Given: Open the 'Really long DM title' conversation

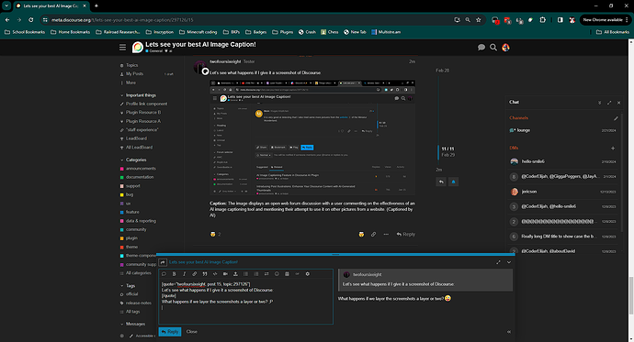Looking at the screenshot, I should click(563, 237).
